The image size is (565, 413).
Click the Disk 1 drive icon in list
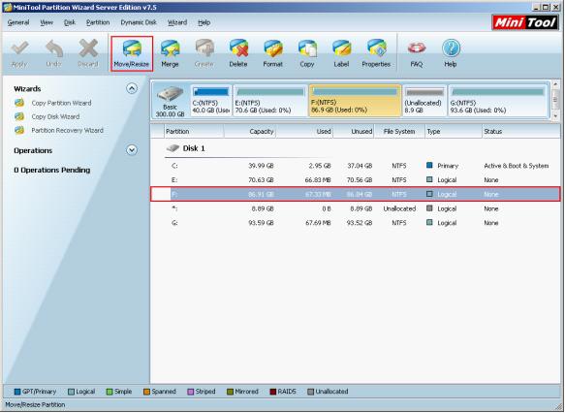tap(173, 148)
